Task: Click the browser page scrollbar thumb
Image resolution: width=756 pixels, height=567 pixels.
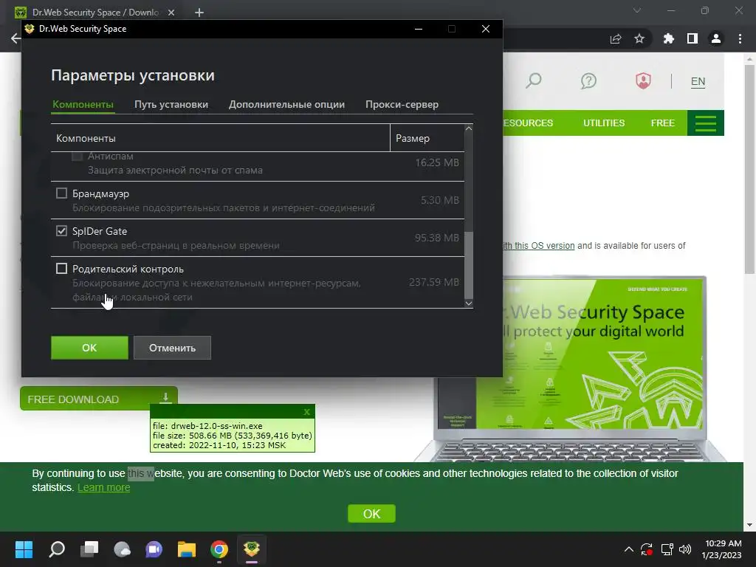Action: point(749,169)
